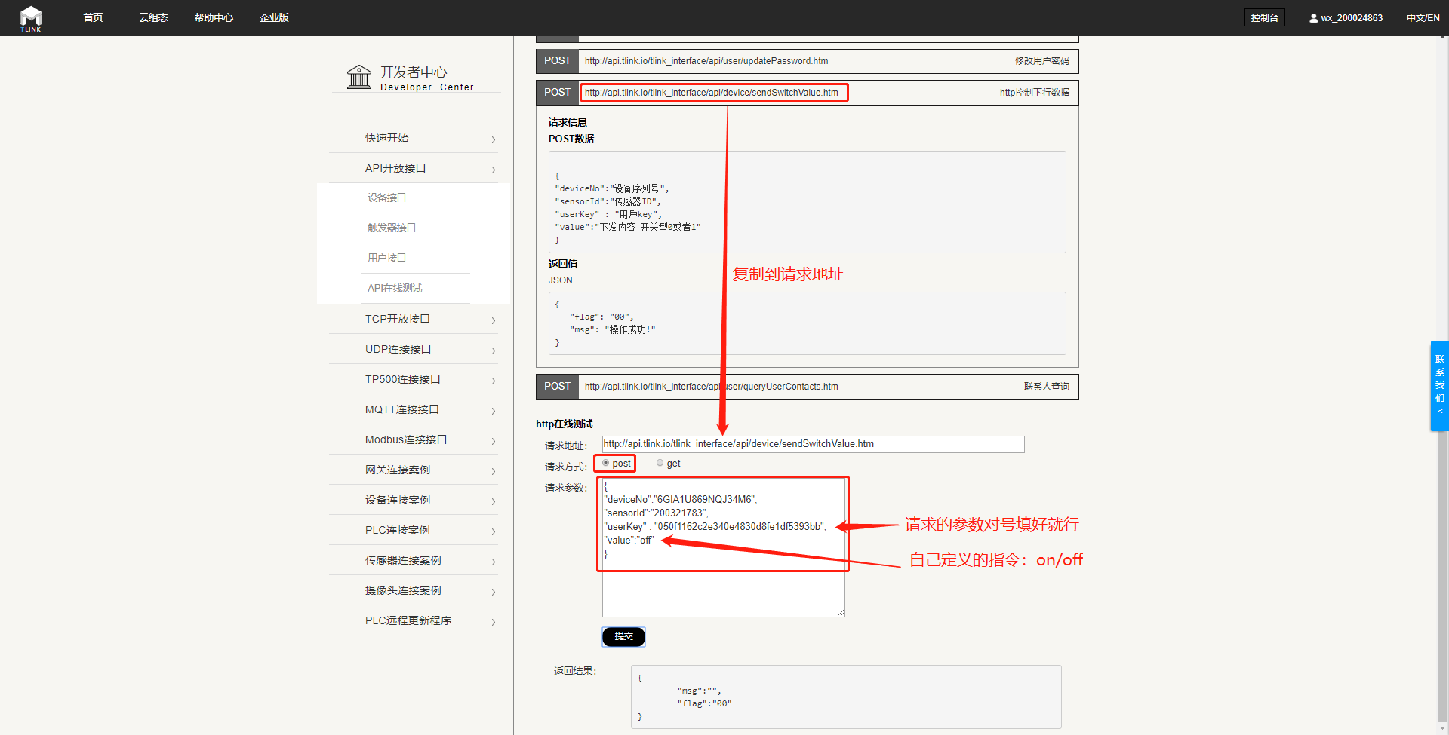
Task: Open the 触发器接口 submenu item
Action: point(392,228)
